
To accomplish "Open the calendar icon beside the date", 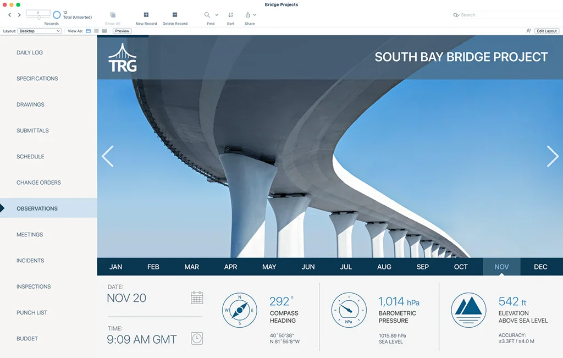I will coord(197,298).
